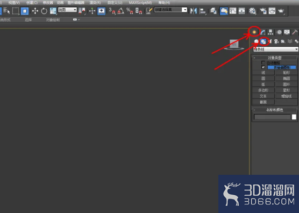Open the 样条线 shape type dropdown
Screen dimensions: 299x213
pyautogui.click(x=276, y=49)
